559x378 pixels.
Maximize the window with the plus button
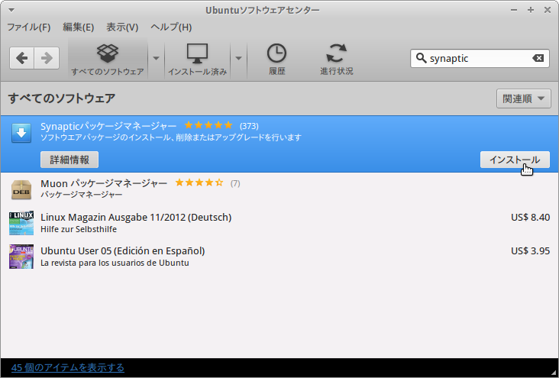click(531, 10)
